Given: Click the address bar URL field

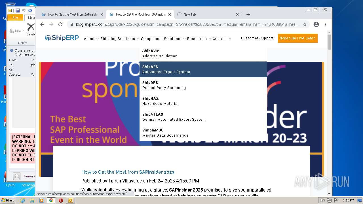Looking at the screenshot, I should click(187, 24).
